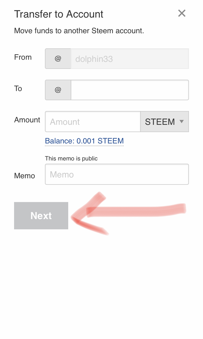Click the From label
The image size is (203, 339).
click(23, 57)
